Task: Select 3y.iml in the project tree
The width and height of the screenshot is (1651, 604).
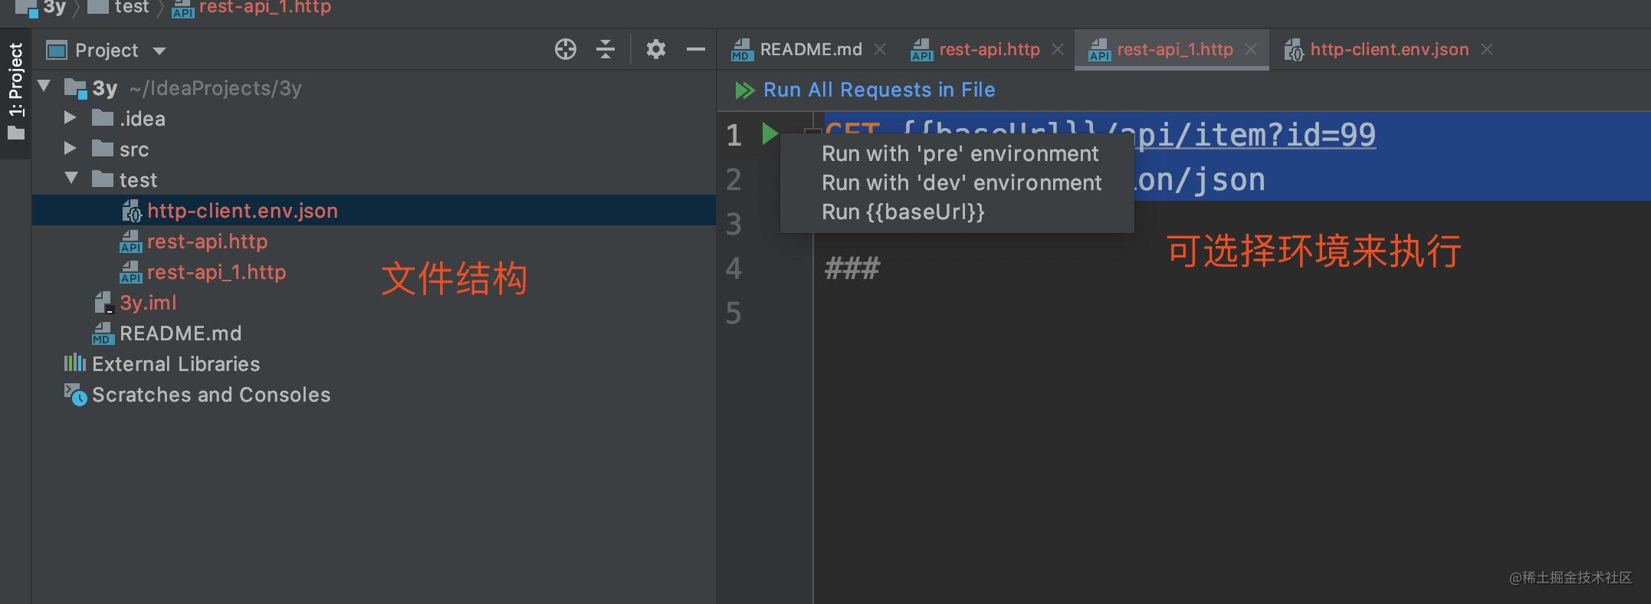Action: [148, 303]
